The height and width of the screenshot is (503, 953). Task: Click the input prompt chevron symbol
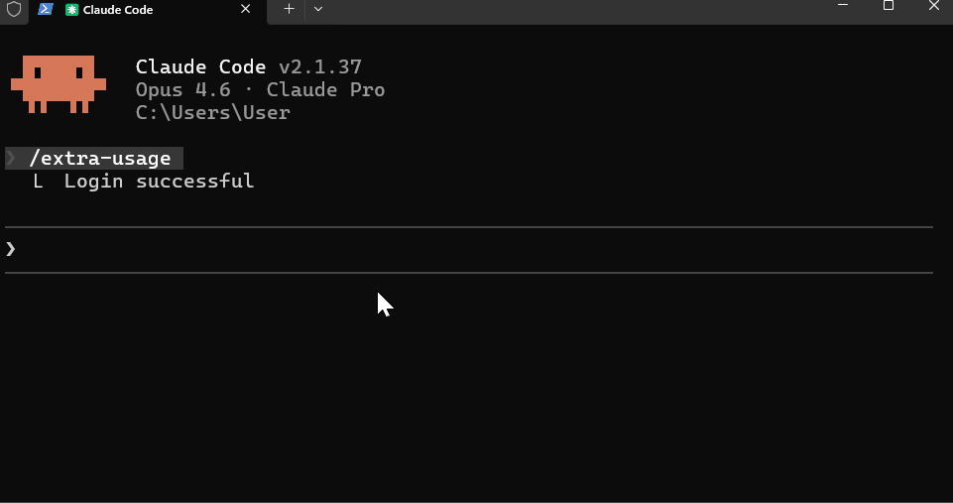click(10, 249)
